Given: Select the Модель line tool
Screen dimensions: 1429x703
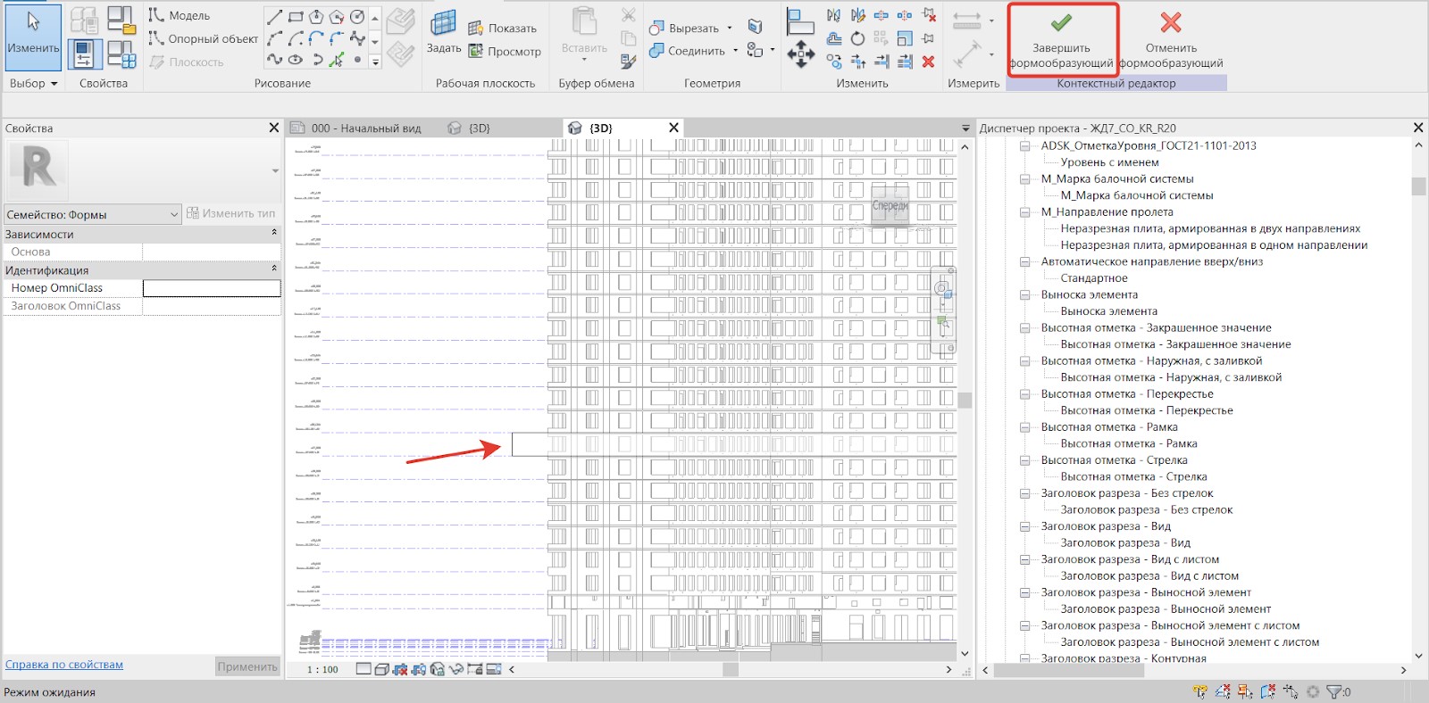Looking at the screenshot, I should (180, 15).
